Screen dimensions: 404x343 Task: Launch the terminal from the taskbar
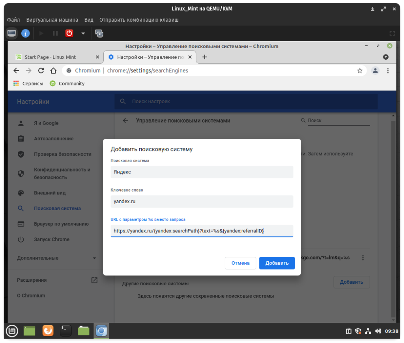[65, 330]
